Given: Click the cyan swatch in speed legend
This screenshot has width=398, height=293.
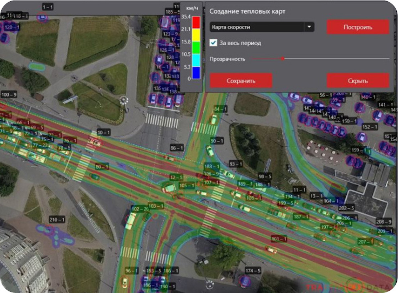Looking at the screenshot, I should 196,61.
